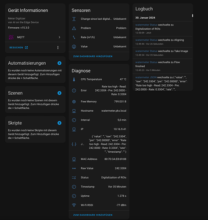Click the purple MQTT integration icon

[x=11, y=37]
